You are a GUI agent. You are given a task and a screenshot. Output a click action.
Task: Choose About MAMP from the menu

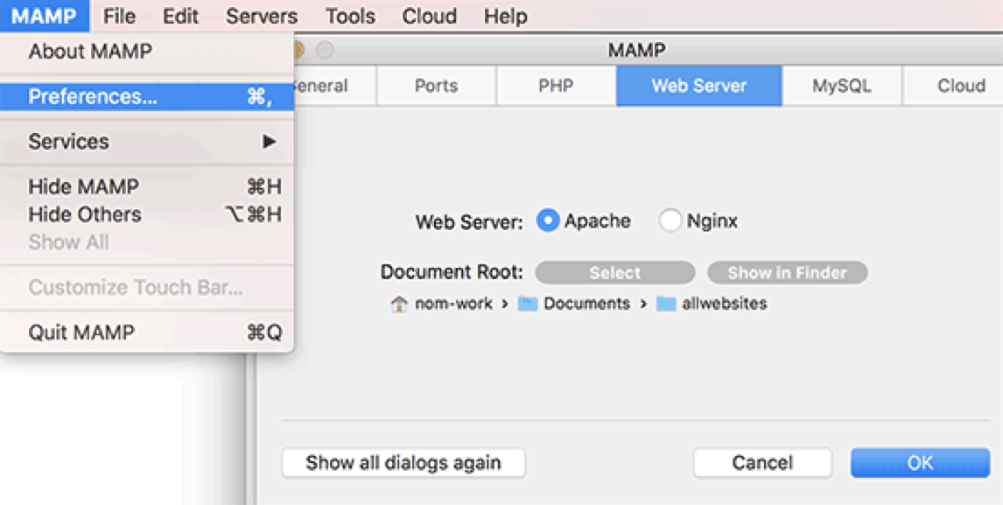(x=147, y=52)
